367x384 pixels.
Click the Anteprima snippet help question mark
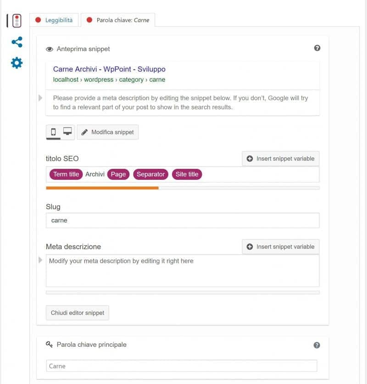(x=317, y=48)
